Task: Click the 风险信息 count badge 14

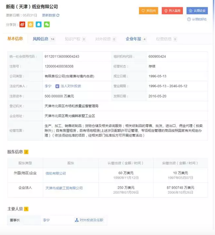Action: point(52,39)
